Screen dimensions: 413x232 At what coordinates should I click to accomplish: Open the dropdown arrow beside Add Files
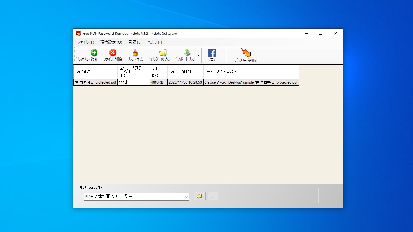tap(100, 55)
